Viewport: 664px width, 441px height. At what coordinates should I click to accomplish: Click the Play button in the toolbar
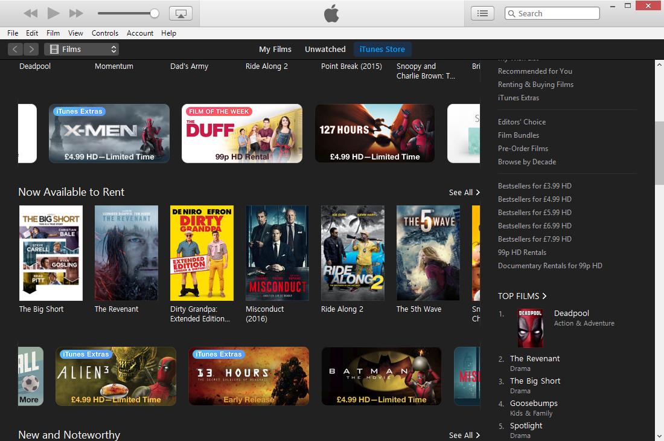click(53, 13)
